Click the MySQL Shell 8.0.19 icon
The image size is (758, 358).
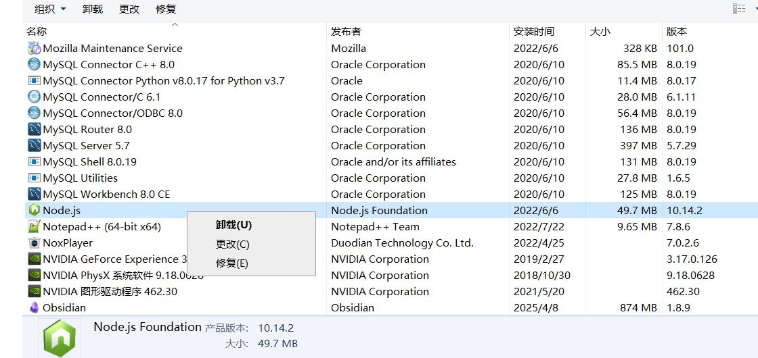pos(34,161)
